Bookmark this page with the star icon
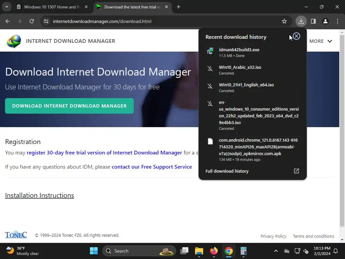345x259 pixels. pyautogui.click(x=284, y=21)
